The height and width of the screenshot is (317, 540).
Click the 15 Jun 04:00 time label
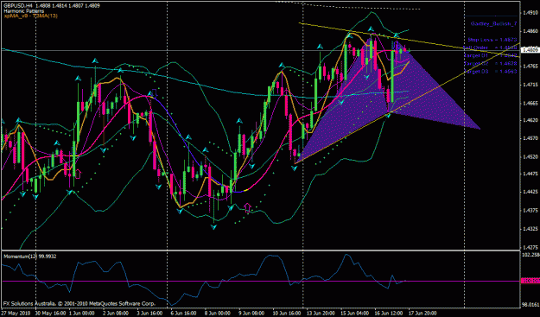point(355,314)
